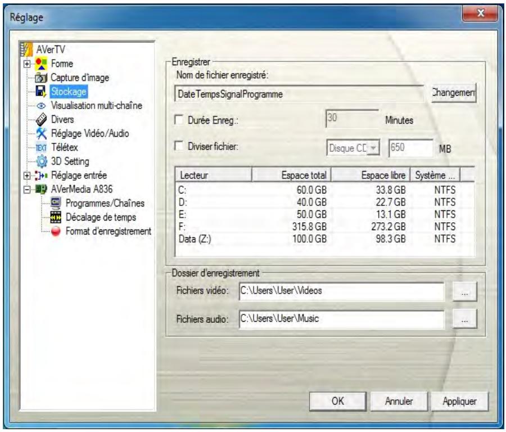This screenshot has height=432, width=506.
Task: Browse for the Fichiers vidéo folder
Action: [x=464, y=292]
